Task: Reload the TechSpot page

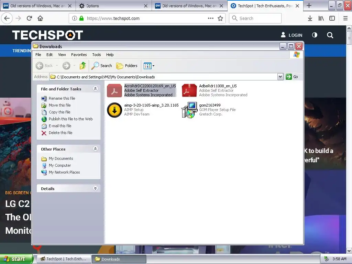Action: [x=29, y=18]
